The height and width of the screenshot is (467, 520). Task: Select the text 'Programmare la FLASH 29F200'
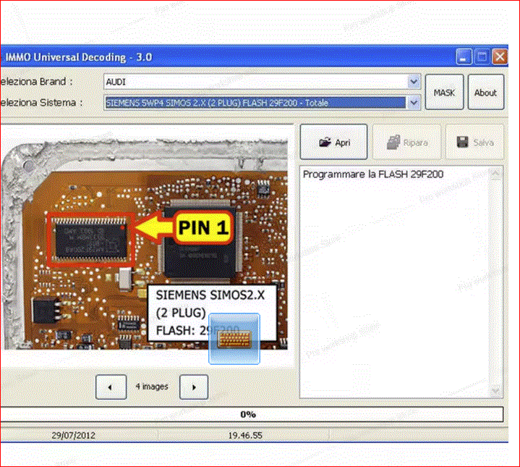[x=373, y=174]
